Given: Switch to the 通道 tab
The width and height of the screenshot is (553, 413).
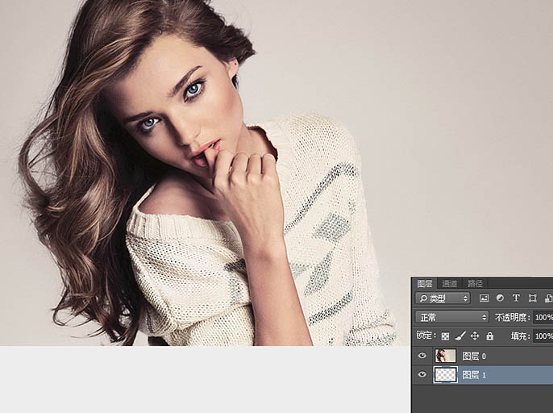Looking at the screenshot, I should (450, 283).
